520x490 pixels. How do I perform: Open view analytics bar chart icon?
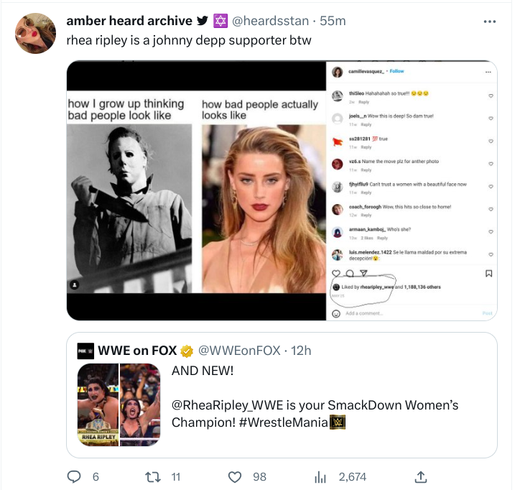pyautogui.click(x=322, y=476)
